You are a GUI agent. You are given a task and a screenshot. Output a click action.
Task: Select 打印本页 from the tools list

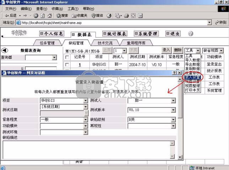pyautogui.click(x=192, y=90)
